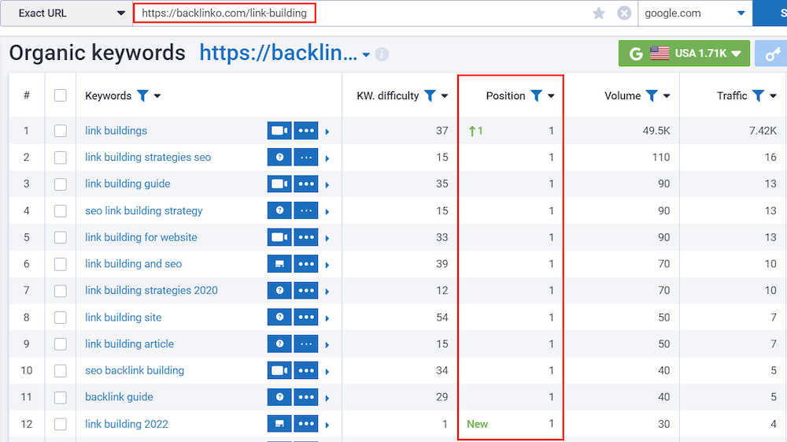Open 'link building strategies 2020' keyword link
Image resolution: width=787 pixels, height=442 pixels.
tap(151, 291)
